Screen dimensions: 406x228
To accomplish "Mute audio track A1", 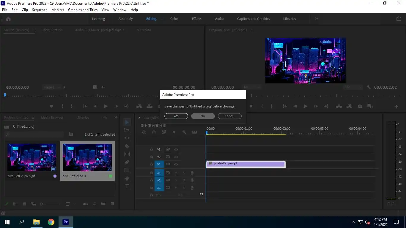I will coord(176,173).
